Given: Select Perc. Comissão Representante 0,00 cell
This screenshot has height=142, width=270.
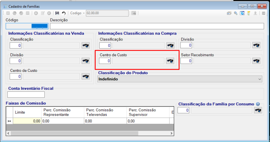Looking at the screenshot, I should (x=63, y=121).
